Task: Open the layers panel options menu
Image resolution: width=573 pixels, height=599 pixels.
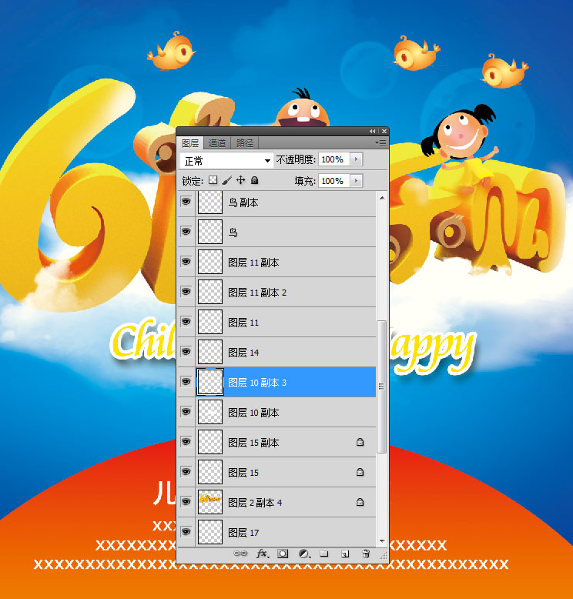Action: (x=380, y=142)
